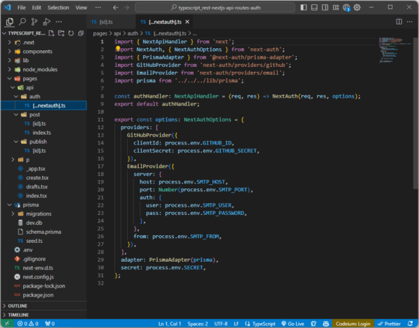Click the 'auth' breadcrumb segment
This screenshot has width=419, height=328.
click(x=133, y=33)
